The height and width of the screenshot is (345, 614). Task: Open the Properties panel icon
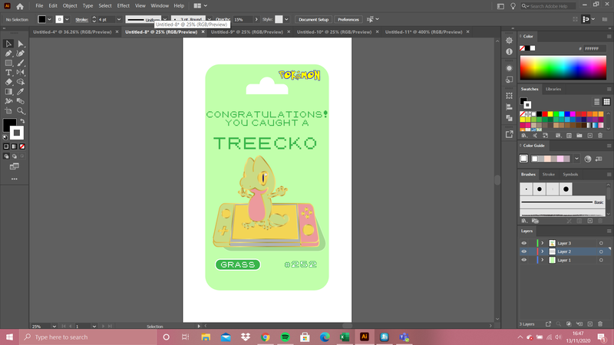[x=509, y=41]
